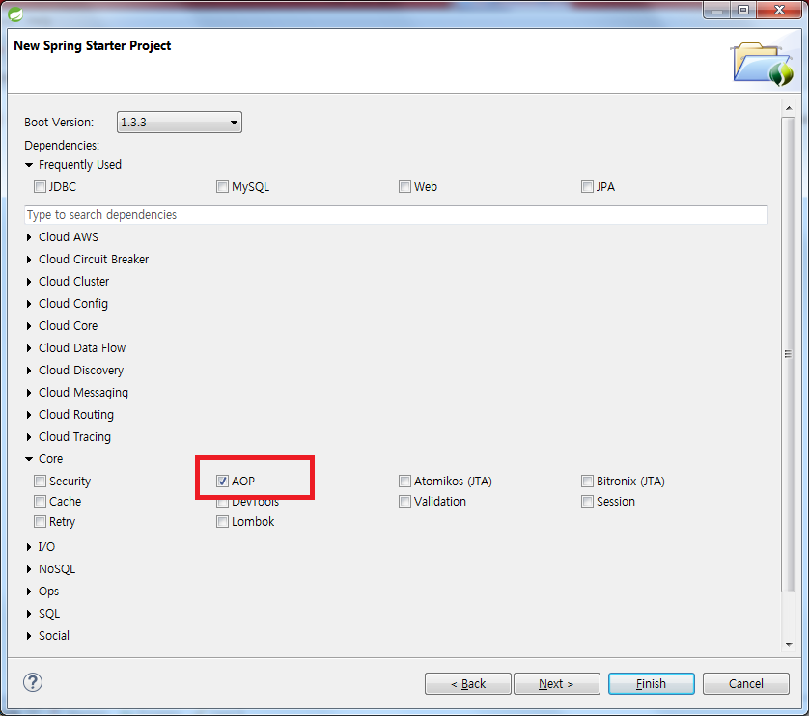Expand Cloud Tracing section
This screenshot has width=809, height=716.
coord(29,437)
